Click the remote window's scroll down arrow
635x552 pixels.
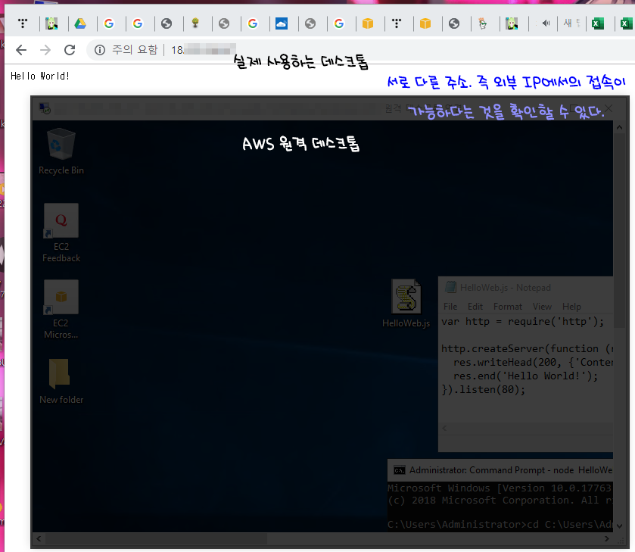coord(619,525)
